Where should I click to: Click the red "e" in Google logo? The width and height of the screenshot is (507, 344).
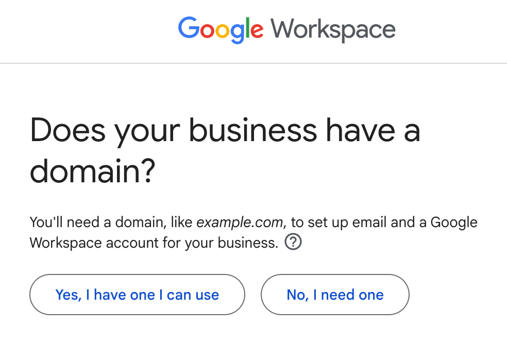256,30
